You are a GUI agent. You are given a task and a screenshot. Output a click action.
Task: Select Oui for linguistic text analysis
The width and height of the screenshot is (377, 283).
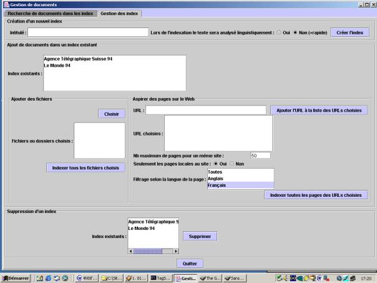[x=280, y=32]
